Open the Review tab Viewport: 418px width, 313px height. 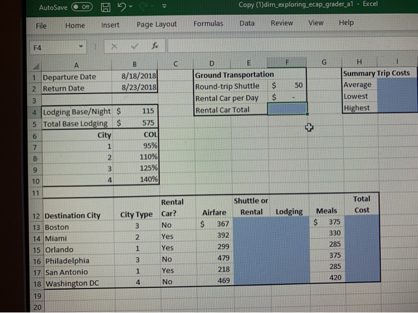pos(282,23)
